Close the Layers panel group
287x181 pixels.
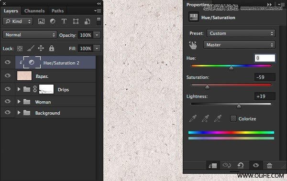4,3
